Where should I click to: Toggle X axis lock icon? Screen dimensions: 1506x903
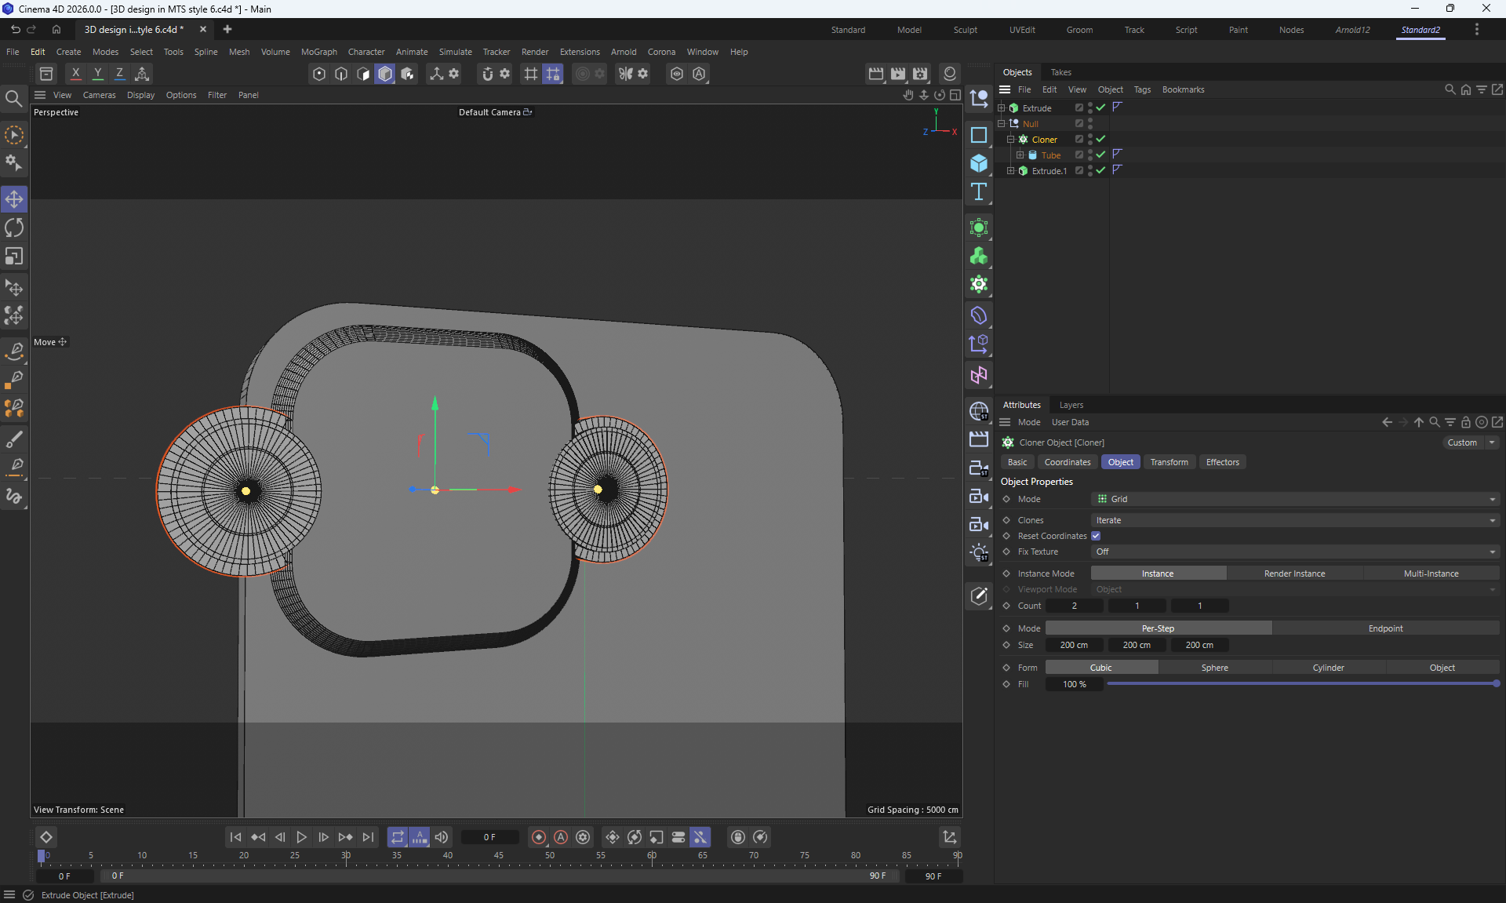75,73
